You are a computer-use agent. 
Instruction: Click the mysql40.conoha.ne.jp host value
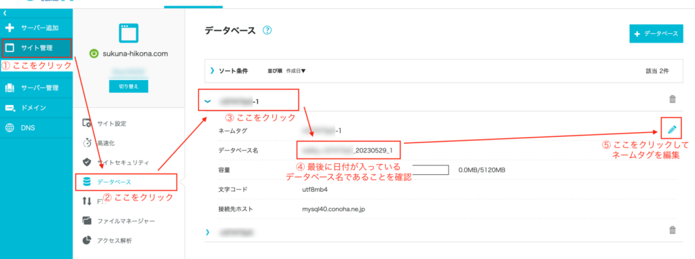(333, 209)
